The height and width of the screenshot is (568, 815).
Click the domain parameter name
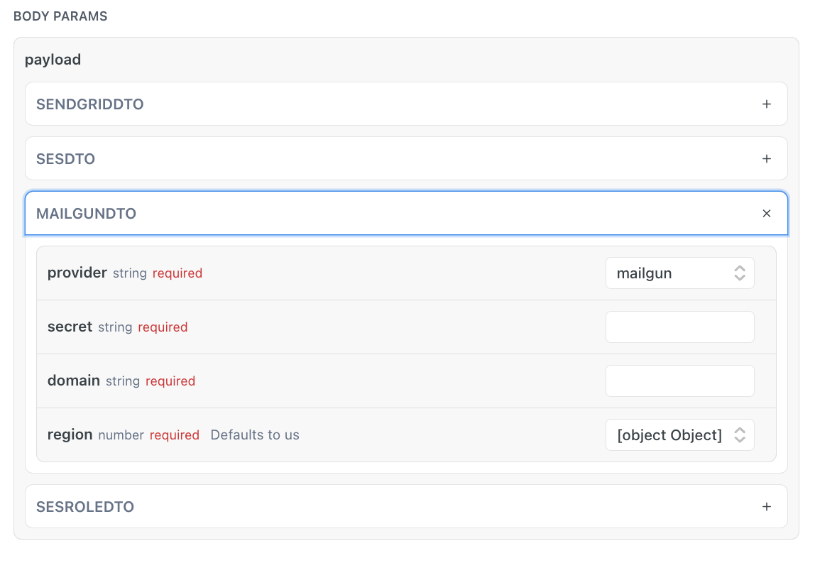[74, 381]
